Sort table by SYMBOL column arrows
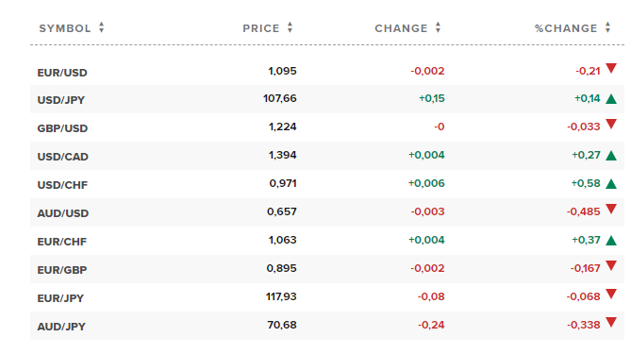 (x=102, y=27)
